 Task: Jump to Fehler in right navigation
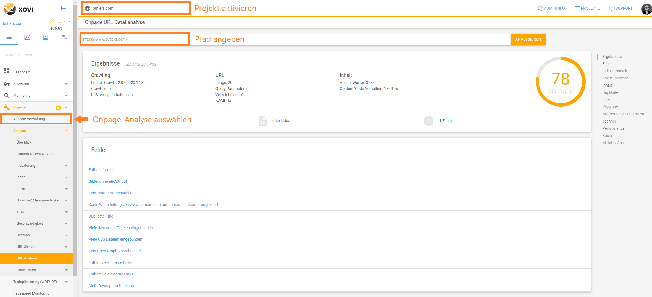(608, 64)
